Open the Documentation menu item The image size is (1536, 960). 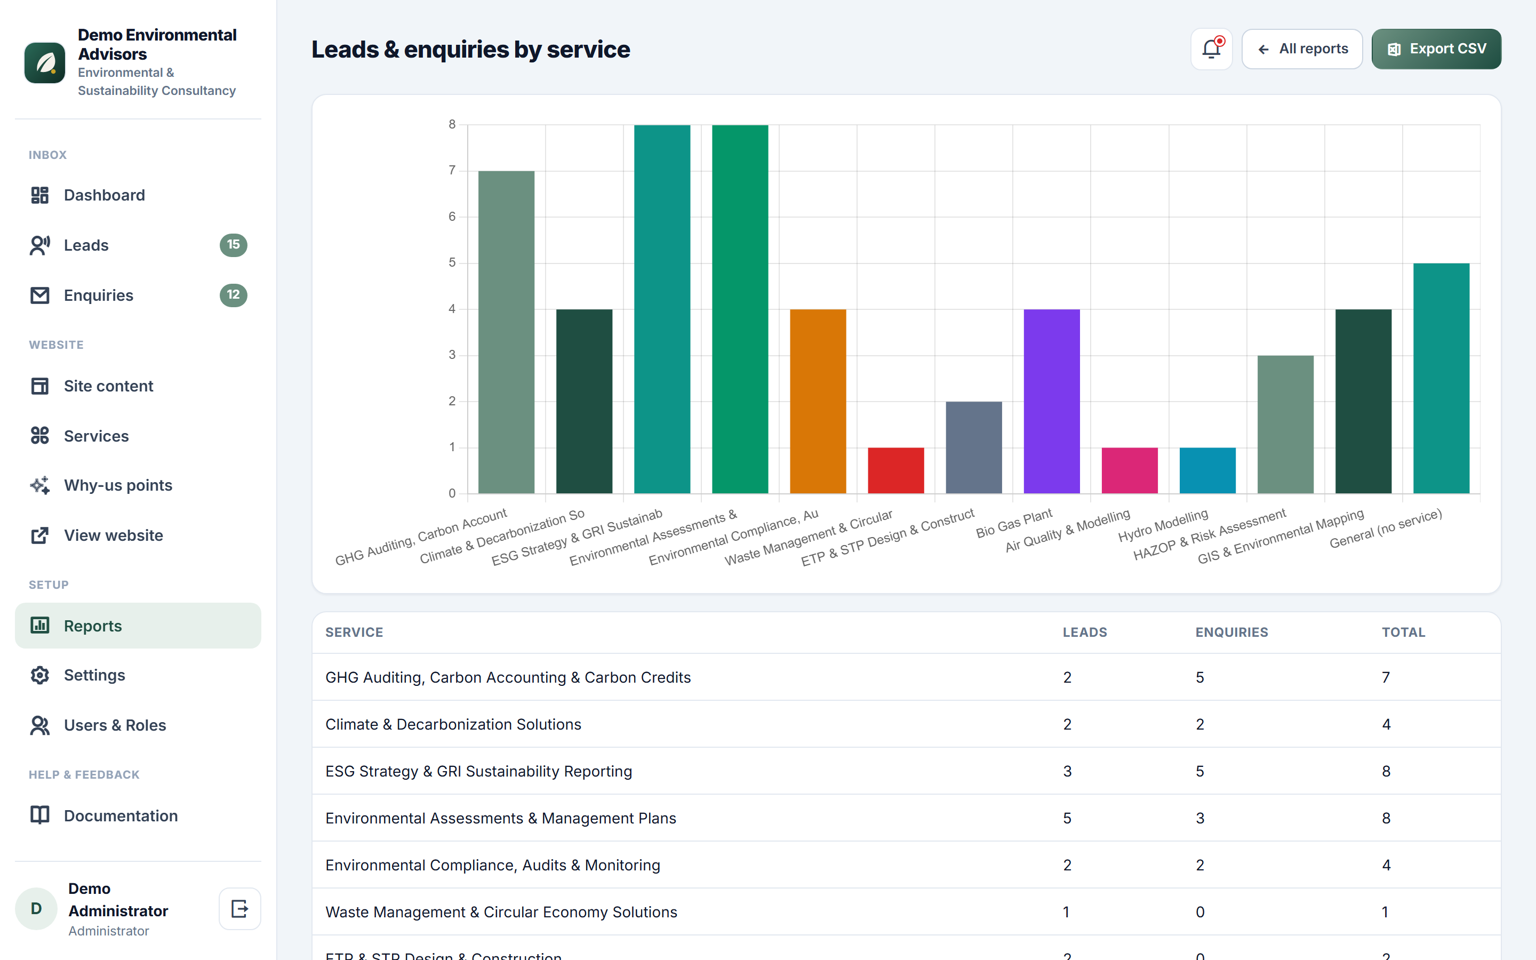(x=138, y=815)
